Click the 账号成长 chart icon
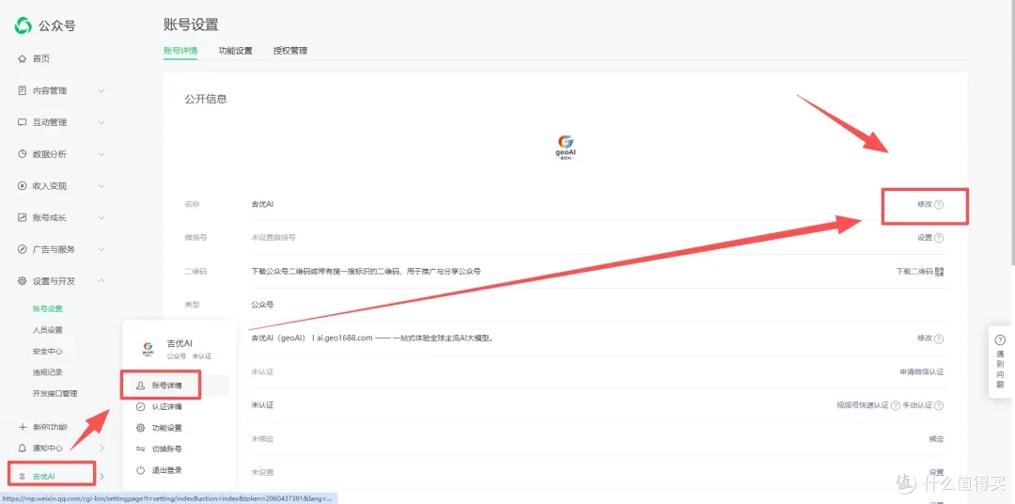This screenshot has height=504, width=1015. click(x=22, y=217)
